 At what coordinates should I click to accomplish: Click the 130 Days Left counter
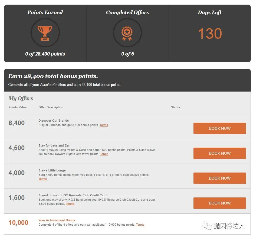point(210,33)
